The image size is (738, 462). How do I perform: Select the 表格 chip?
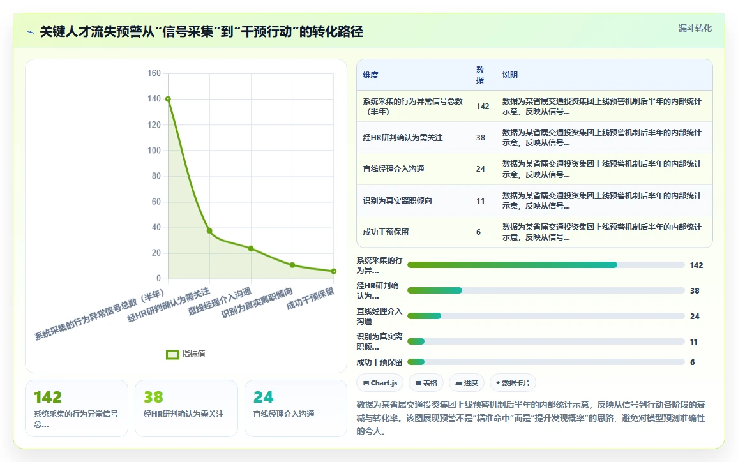426,383
